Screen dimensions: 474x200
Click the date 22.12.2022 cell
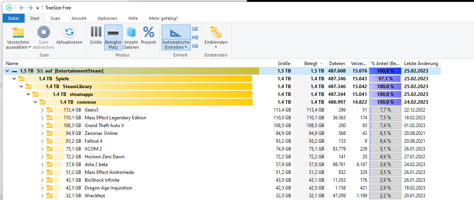click(x=415, y=110)
